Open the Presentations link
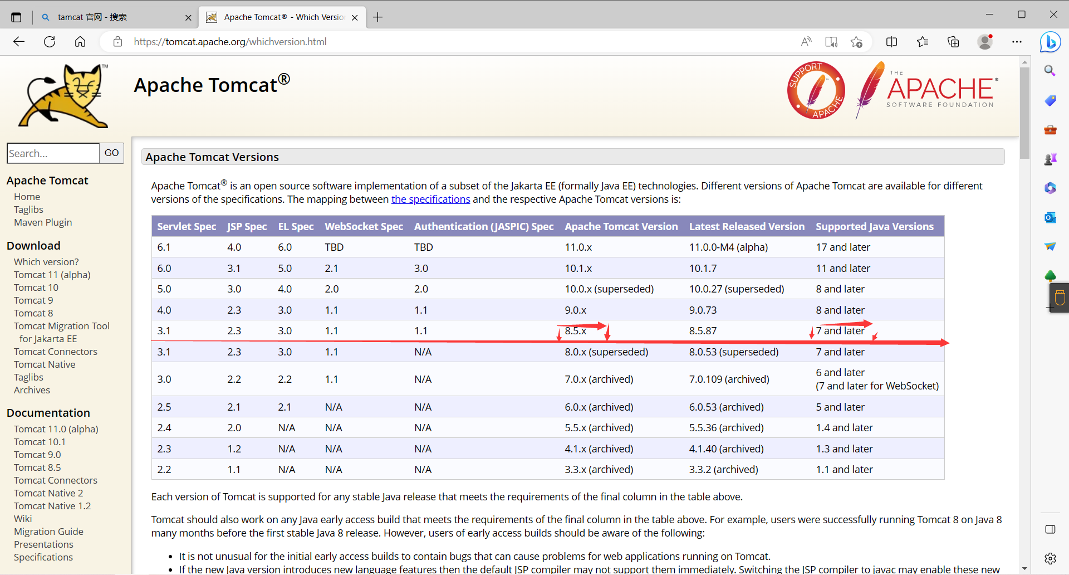Screen dimensions: 1069x575 (43, 544)
